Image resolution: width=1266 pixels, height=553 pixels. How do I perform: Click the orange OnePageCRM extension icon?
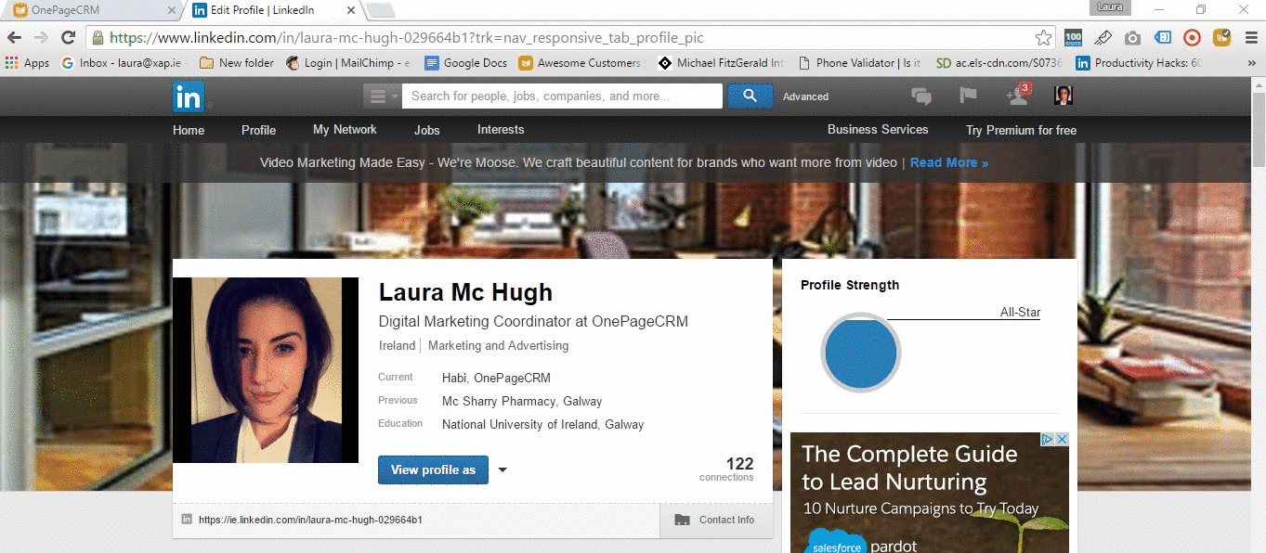1222,38
